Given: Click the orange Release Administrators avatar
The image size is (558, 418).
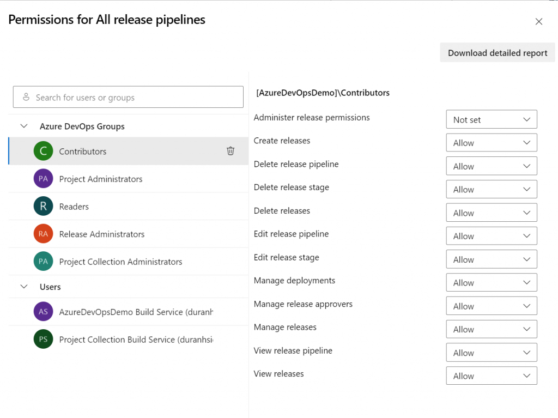Looking at the screenshot, I should 43,234.
